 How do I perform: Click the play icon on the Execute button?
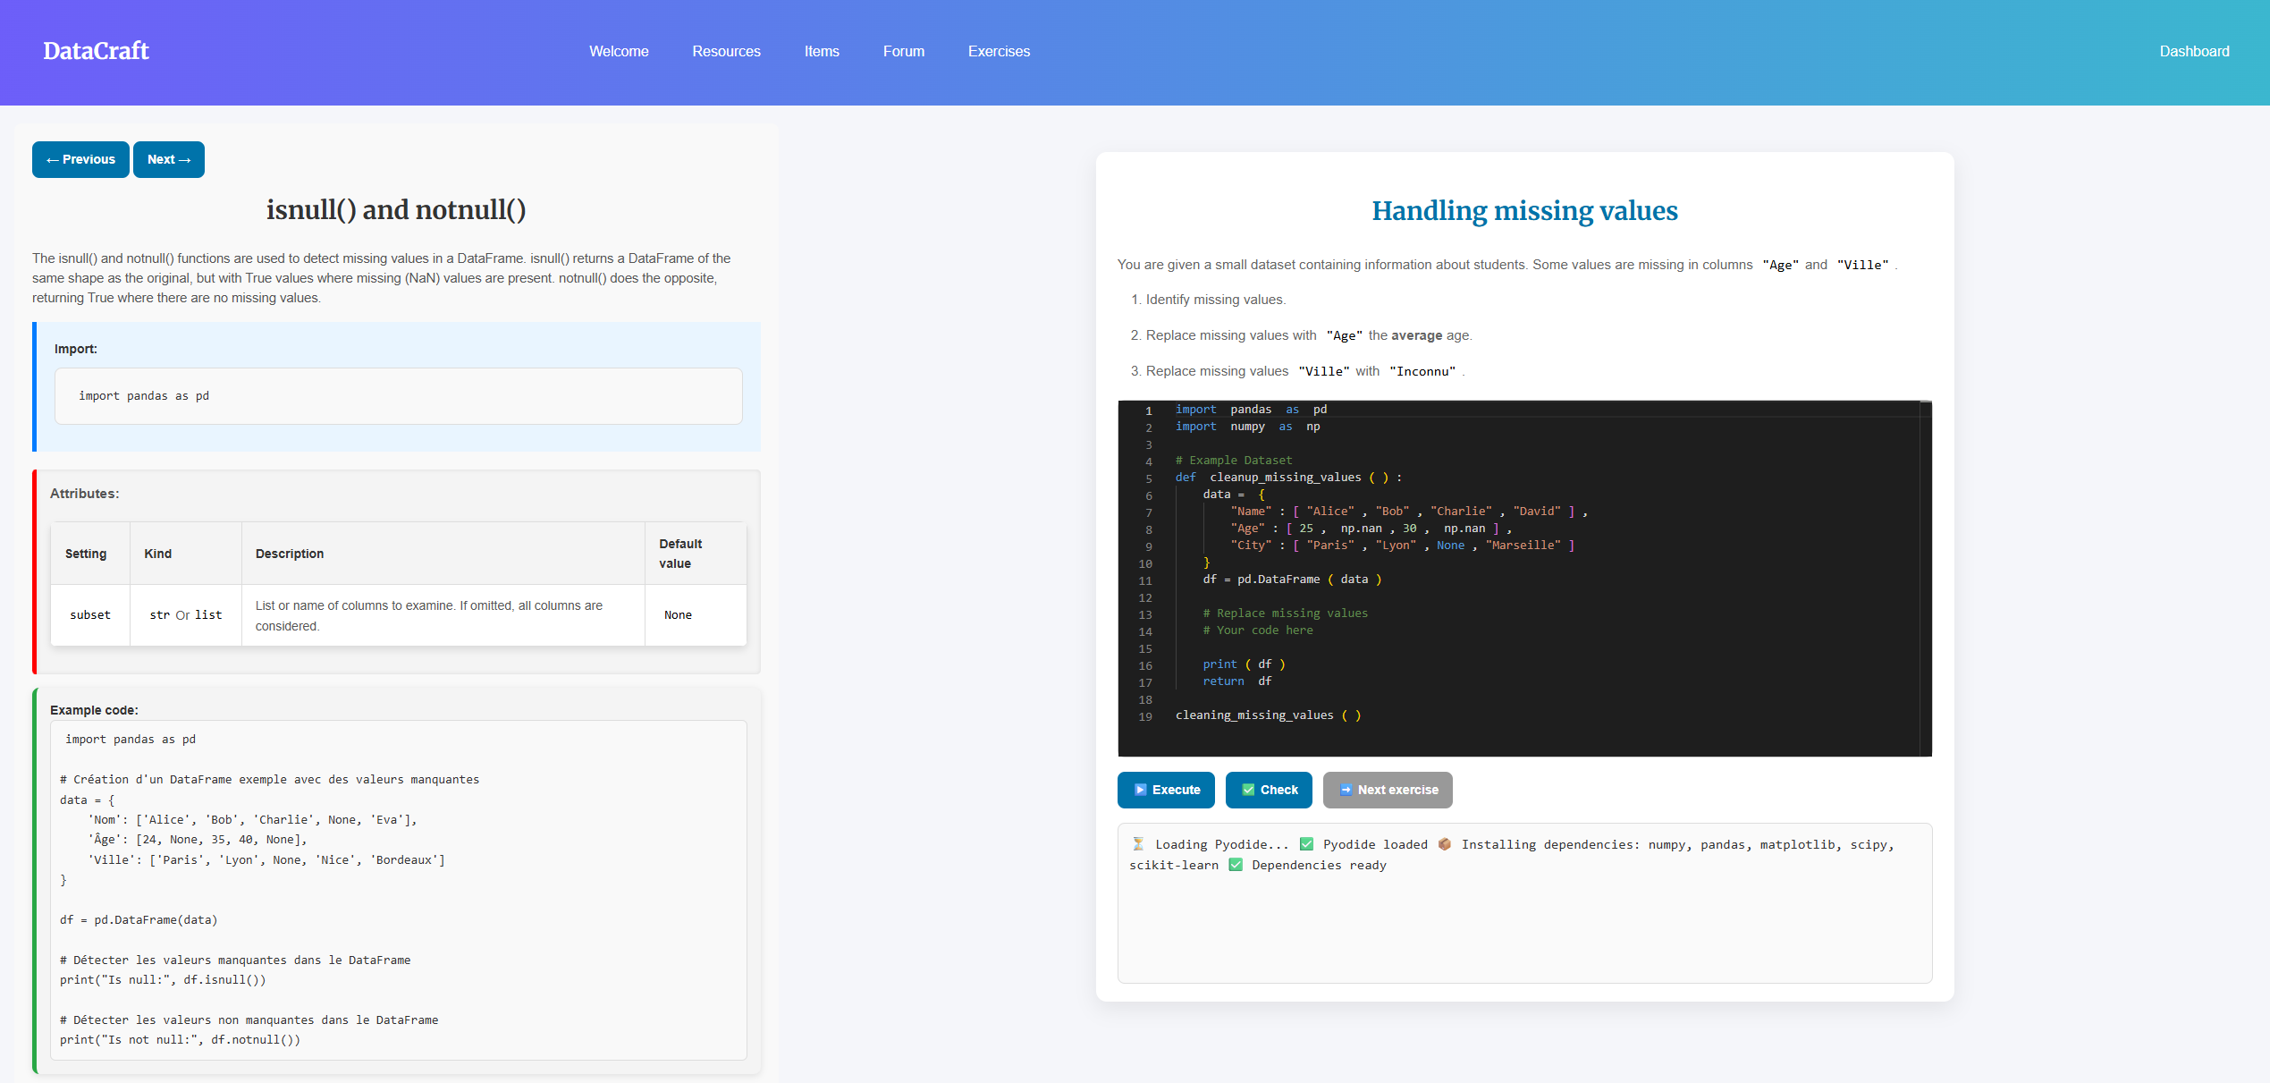1140,790
